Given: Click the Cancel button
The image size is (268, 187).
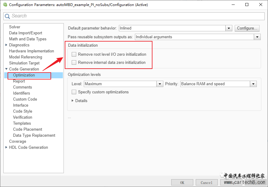Looking at the screenshot, I should point(207,182).
